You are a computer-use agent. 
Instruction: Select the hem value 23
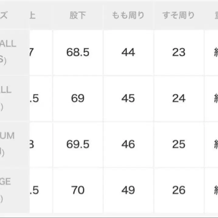click(178, 53)
